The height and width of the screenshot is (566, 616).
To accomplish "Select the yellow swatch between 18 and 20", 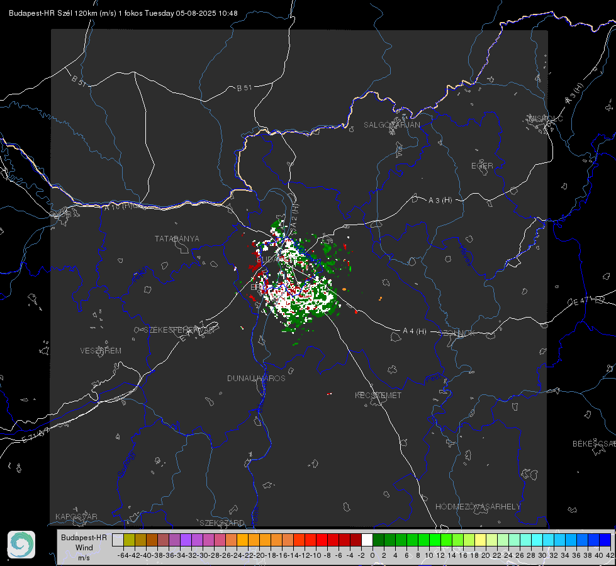I will tap(481, 540).
